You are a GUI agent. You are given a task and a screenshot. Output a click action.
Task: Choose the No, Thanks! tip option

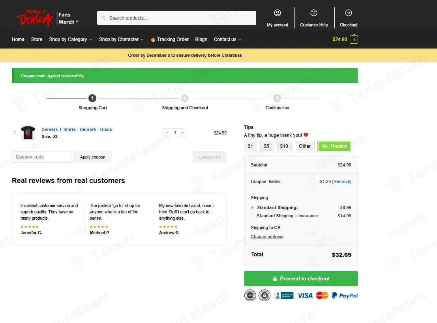334,146
